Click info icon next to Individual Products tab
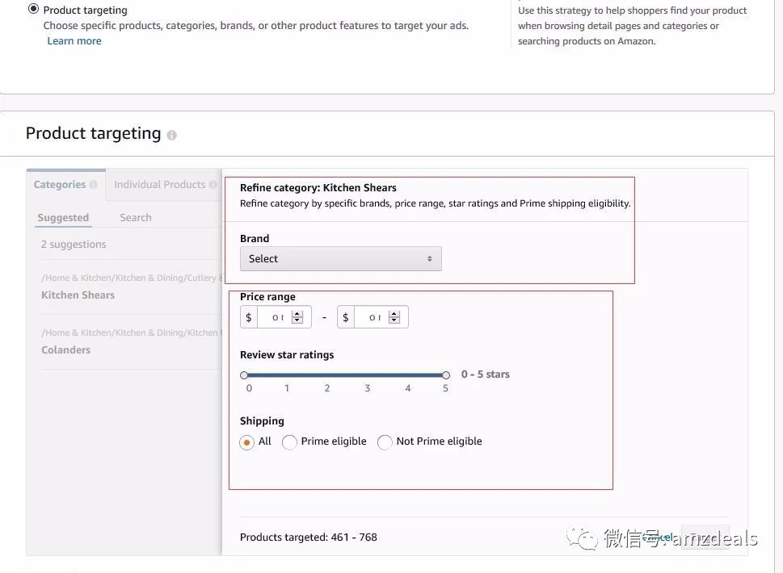This screenshot has height=573, width=783. [x=213, y=185]
